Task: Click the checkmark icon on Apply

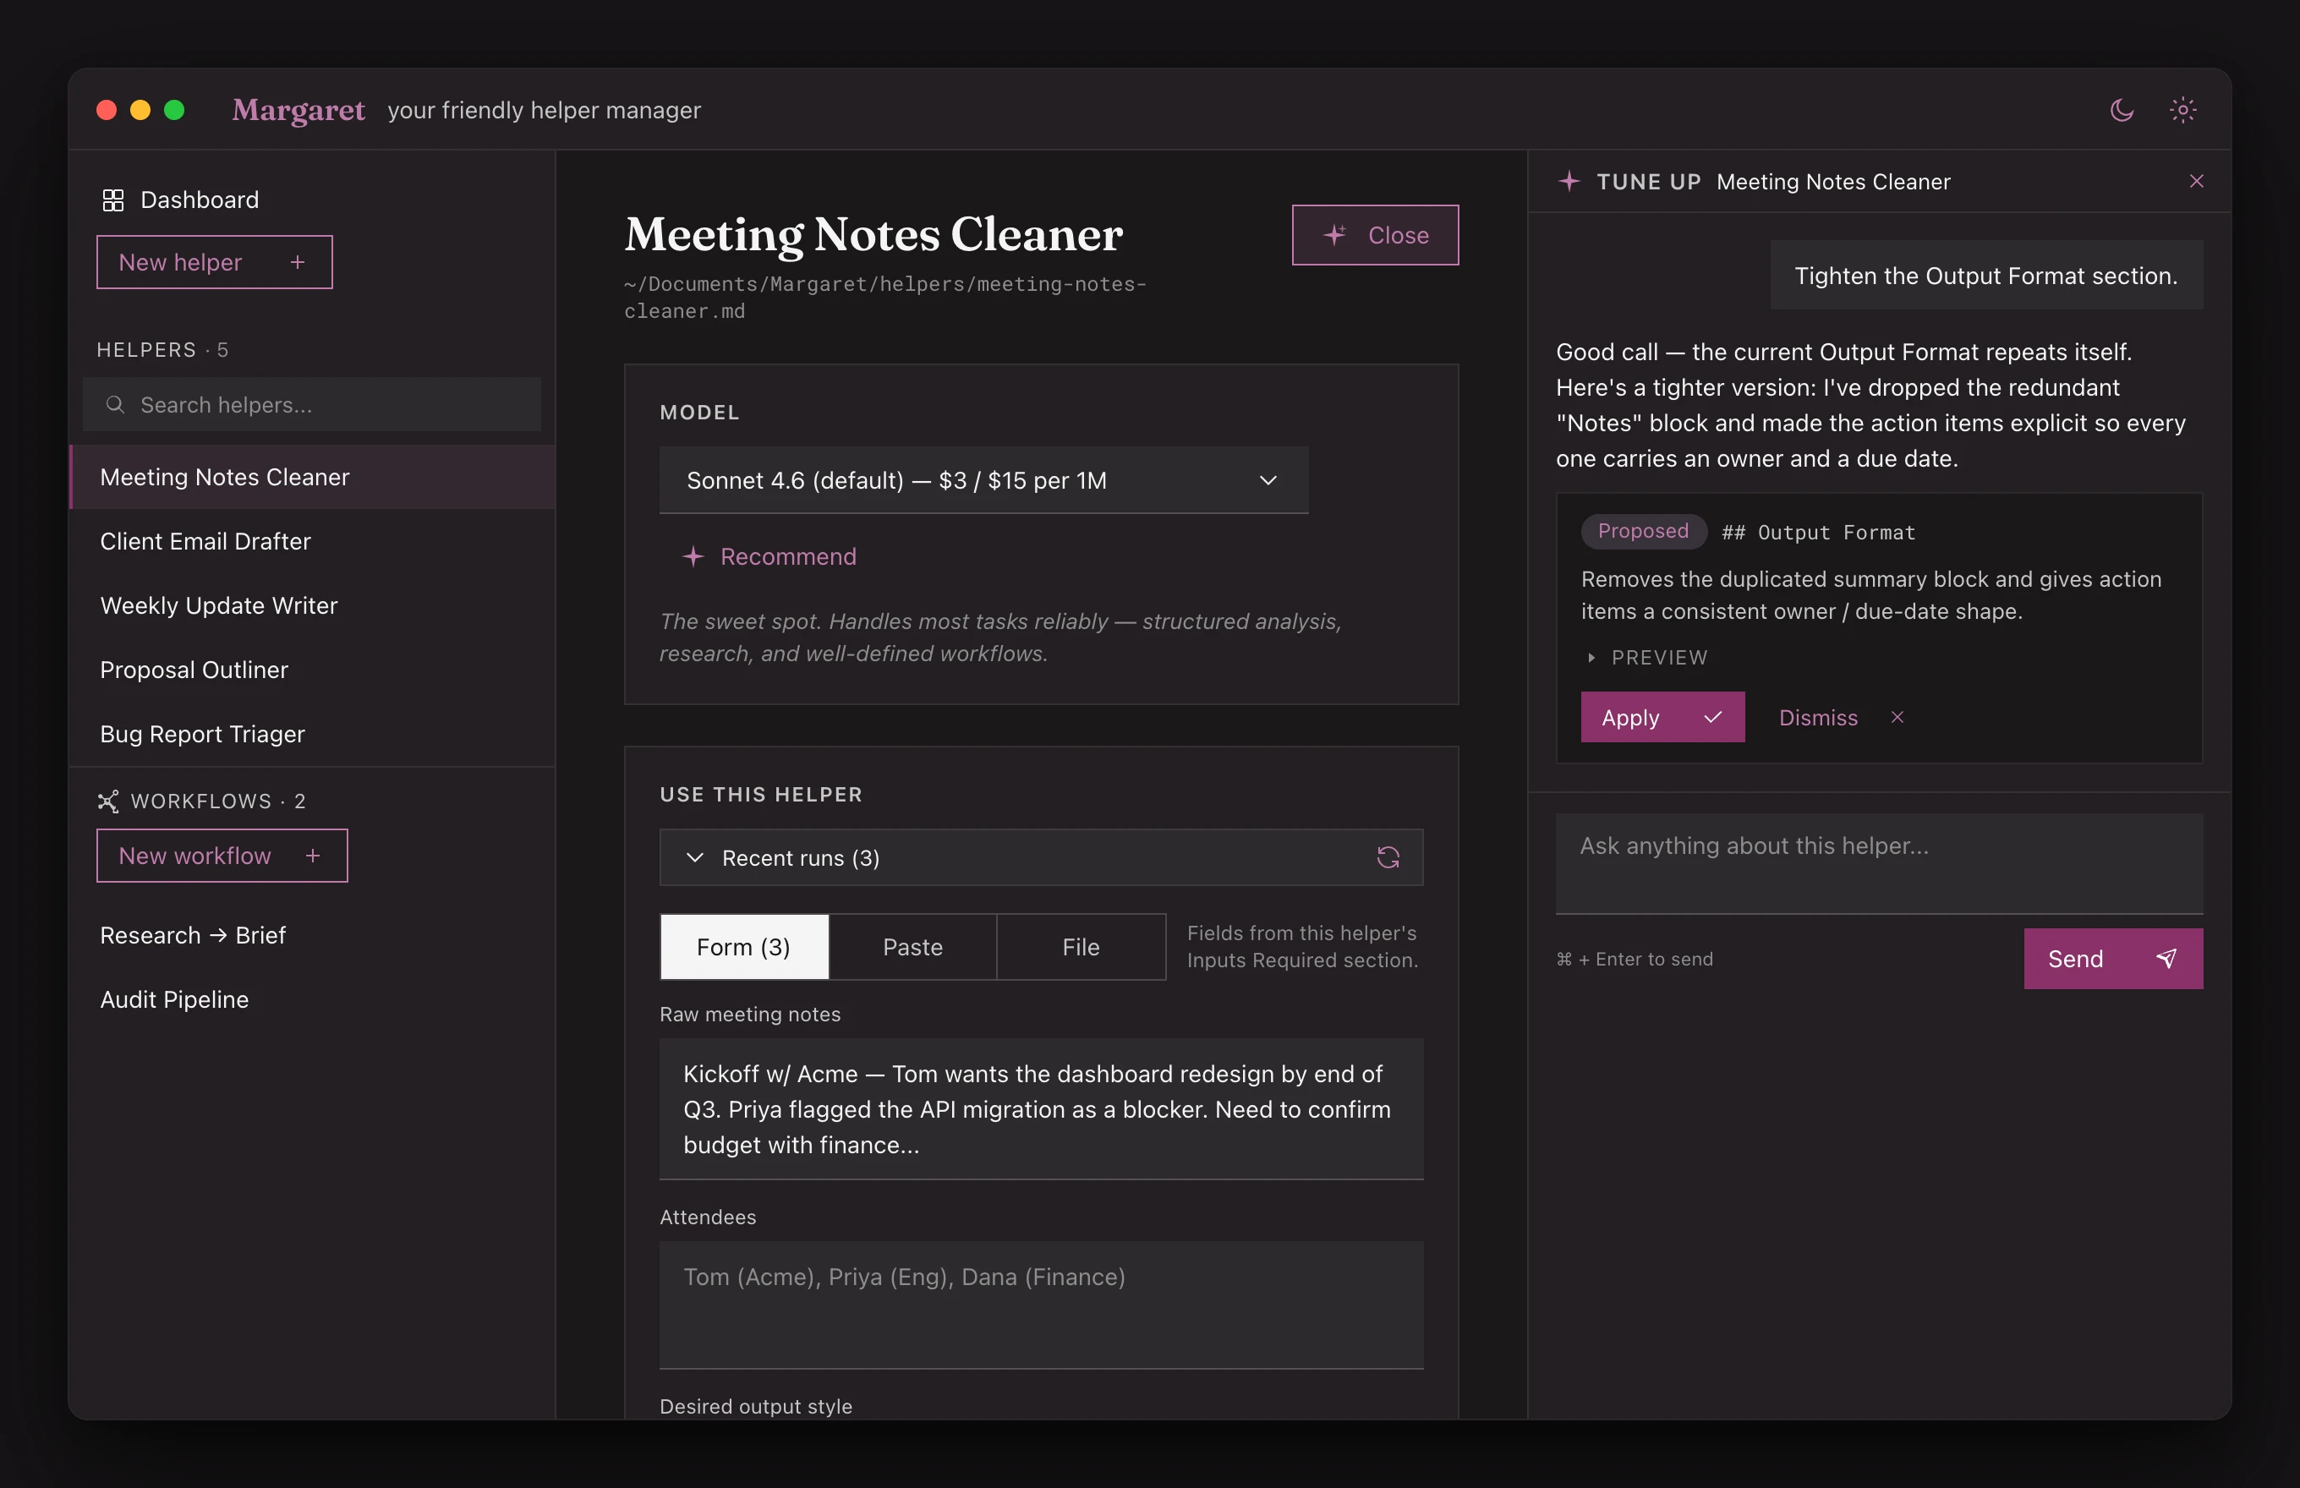Action: tap(1712, 717)
